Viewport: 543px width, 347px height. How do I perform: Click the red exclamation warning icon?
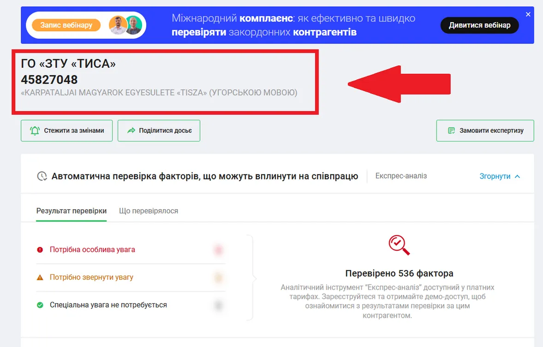(40, 249)
